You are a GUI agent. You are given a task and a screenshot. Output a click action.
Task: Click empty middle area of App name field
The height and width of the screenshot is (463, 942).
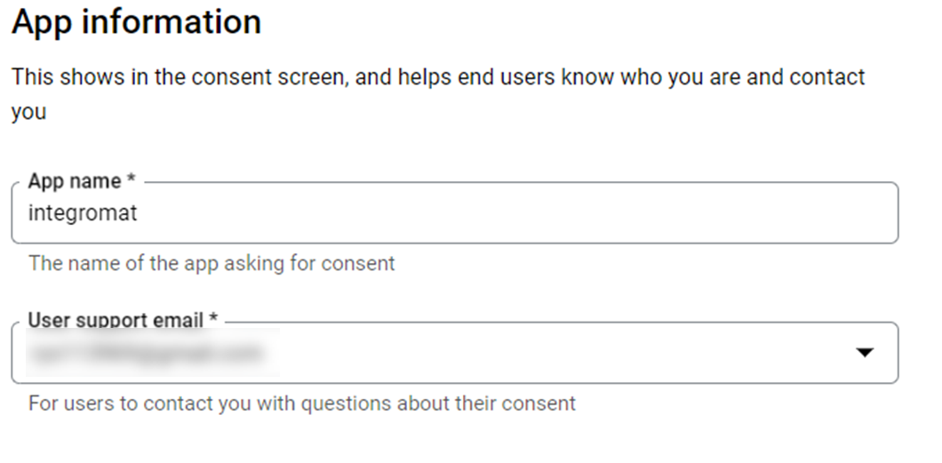coord(498,213)
